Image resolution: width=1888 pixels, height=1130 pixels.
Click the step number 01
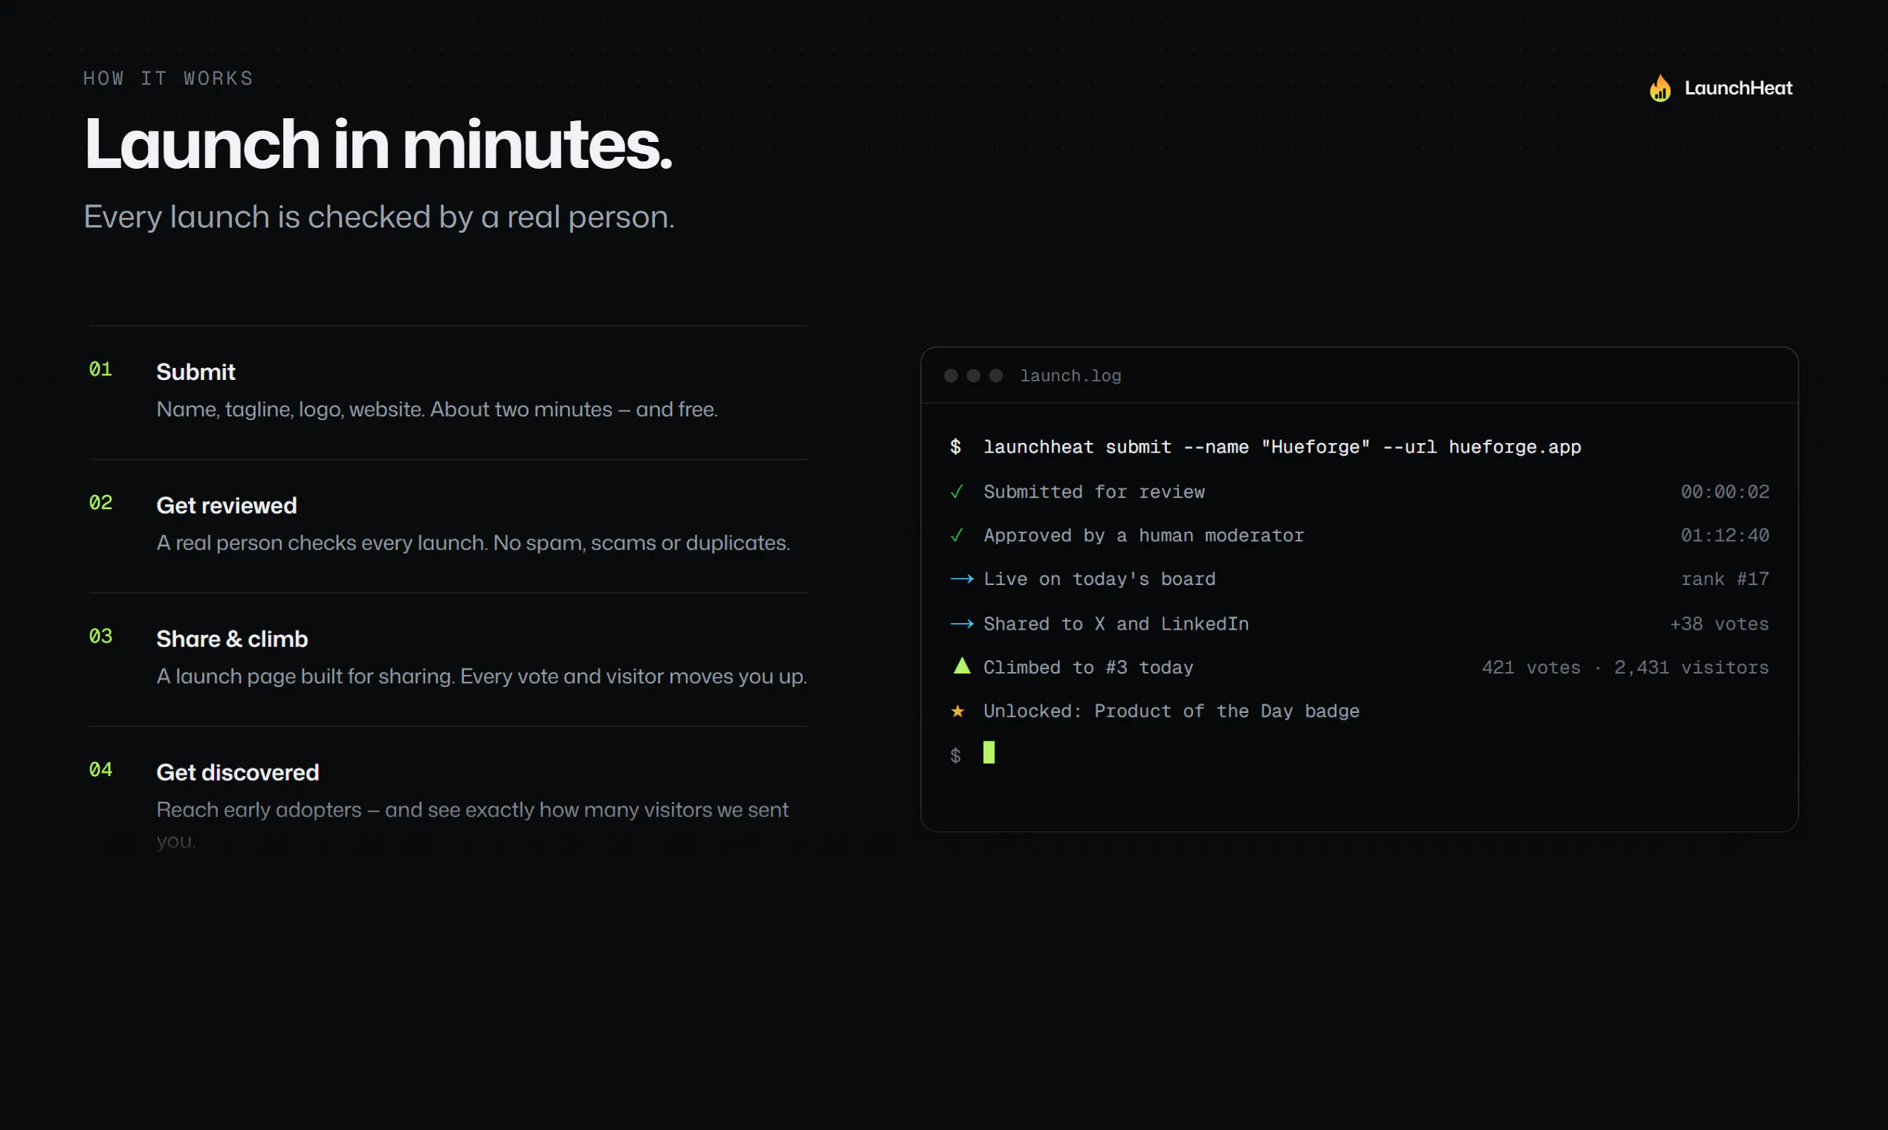[100, 369]
